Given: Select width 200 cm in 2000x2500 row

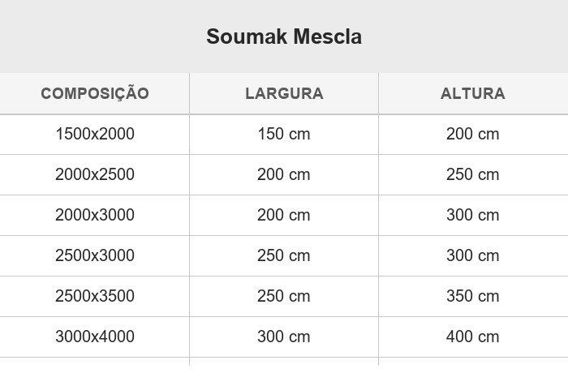Looking at the screenshot, I should (x=284, y=175).
